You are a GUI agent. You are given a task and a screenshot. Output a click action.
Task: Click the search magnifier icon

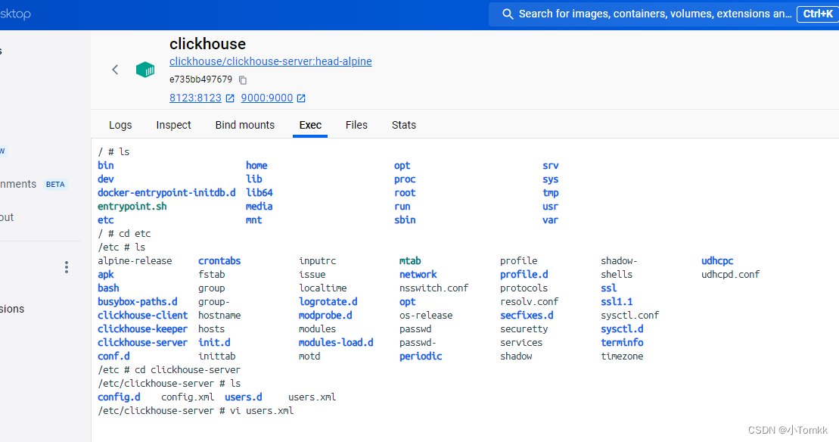[x=507, y=14]
